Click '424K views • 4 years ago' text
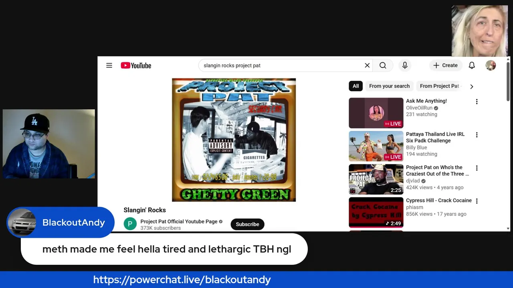 434,187
